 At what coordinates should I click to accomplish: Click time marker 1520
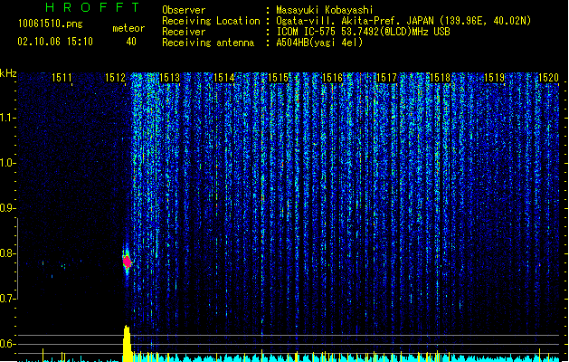tap(548, 77)
